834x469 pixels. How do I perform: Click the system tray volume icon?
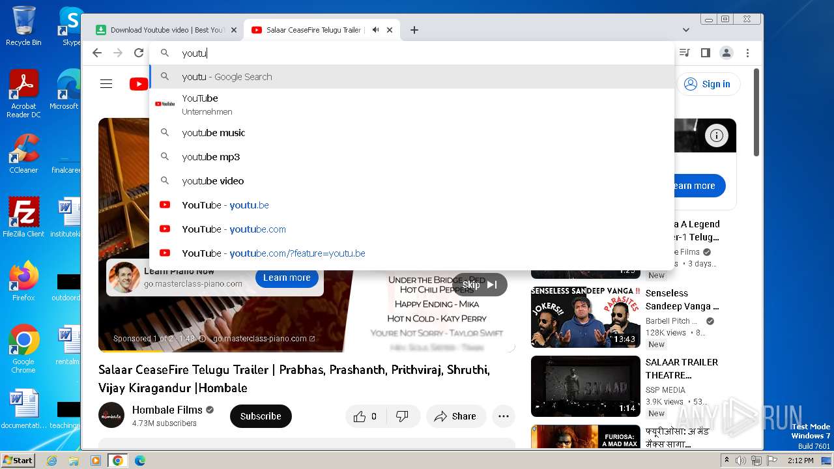pyautogui.click(x=741, y=461)
